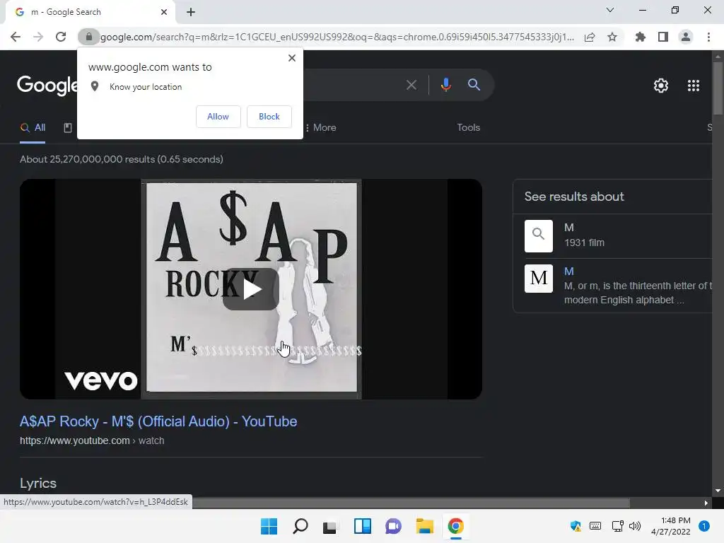Open the M letter thumbnail
Screen dimensions: 724x543
point(538,279)
